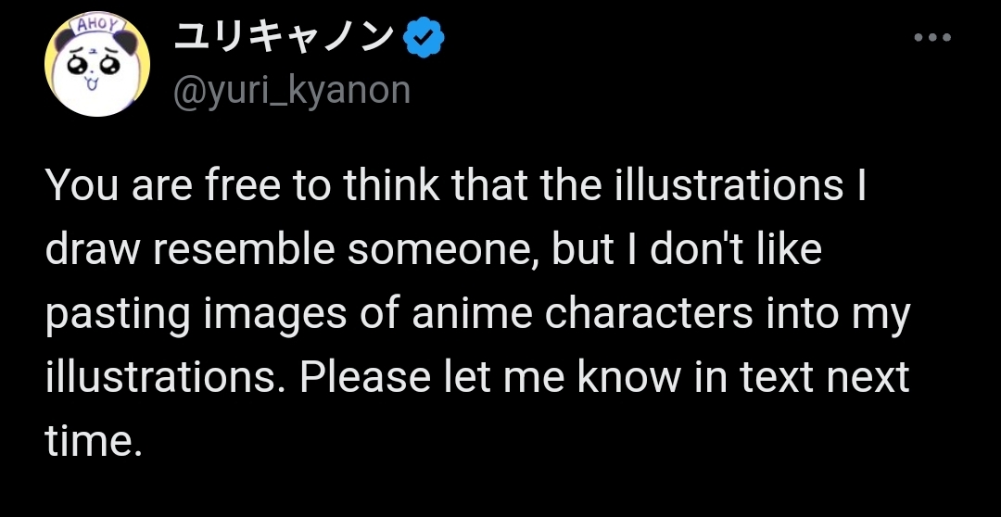The height and width of the screenshot is (517, 1001).
Task: Open the panda profile avatar
Action: pyautogui.click(x=98, y=66)
